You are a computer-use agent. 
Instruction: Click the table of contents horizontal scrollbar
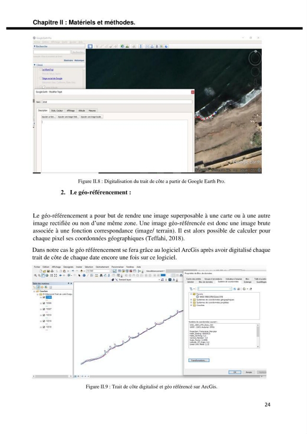(52, 376)
